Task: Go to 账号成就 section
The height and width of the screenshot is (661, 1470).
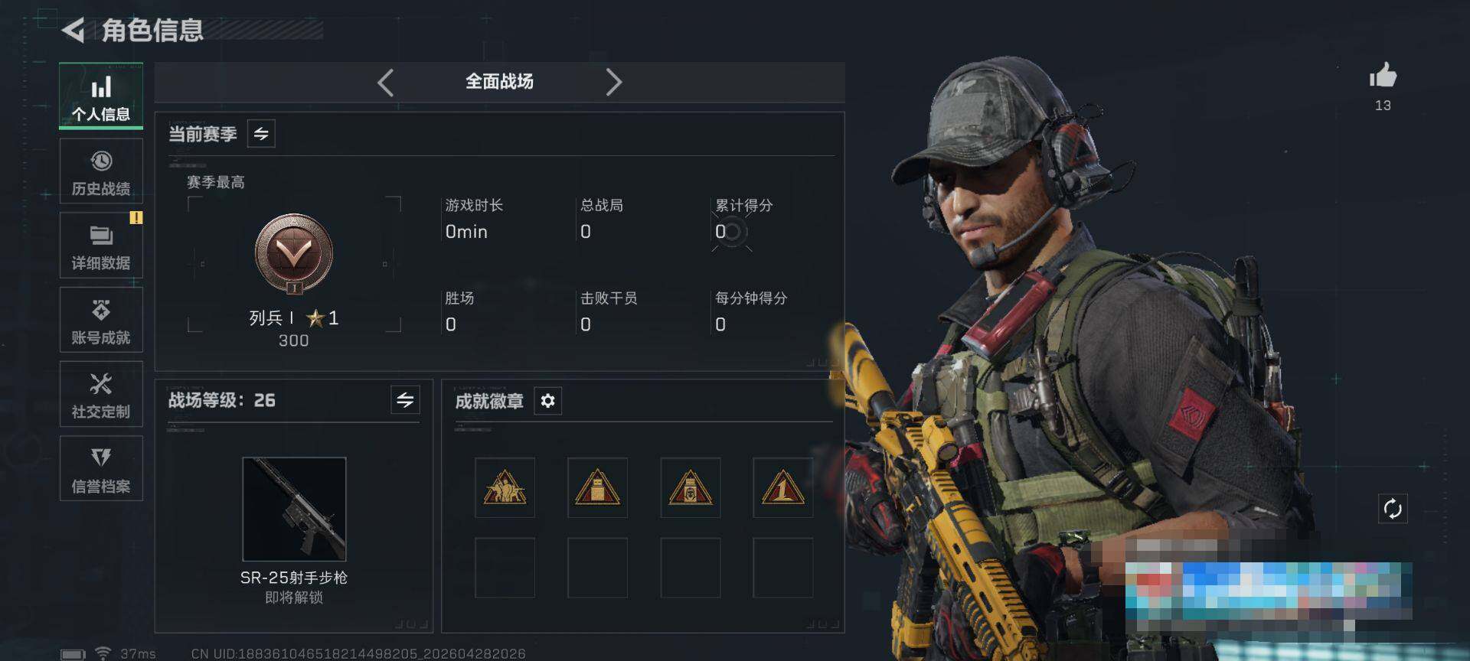Action: pos(101,320)
